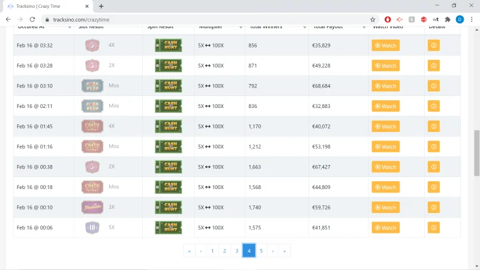This screenshot has width=480, height=270.
Task: Click the page vertical scrollbar thumb
Action: pyautogui.click(x=476, y=153)
